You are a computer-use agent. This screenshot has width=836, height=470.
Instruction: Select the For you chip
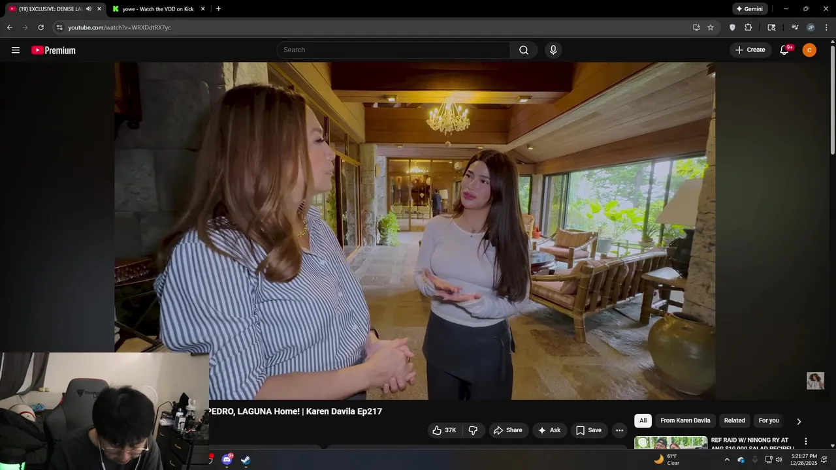[x=769, y=420]
